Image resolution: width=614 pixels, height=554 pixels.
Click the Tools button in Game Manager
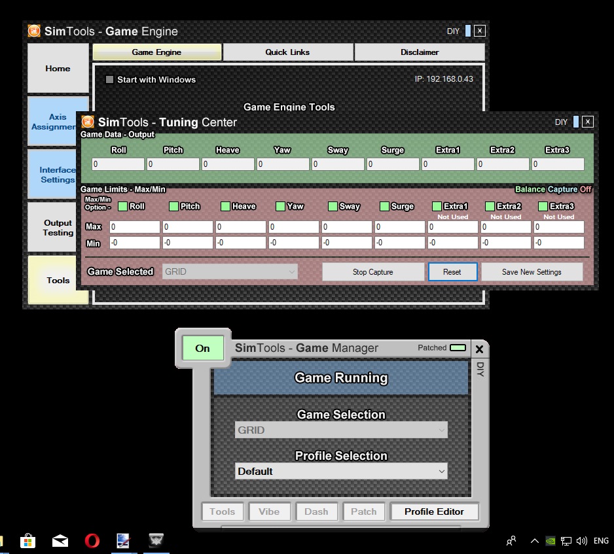coord(223,511)
